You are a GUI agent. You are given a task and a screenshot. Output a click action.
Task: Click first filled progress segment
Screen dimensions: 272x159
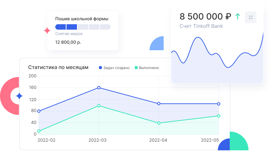tap(61, 27)
